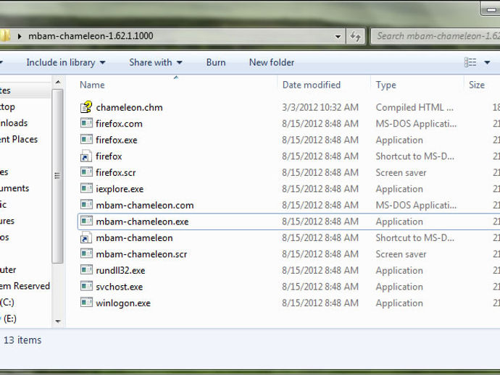500x375 pixels.
Task: Click the change view icon
Action: (470, 62)
